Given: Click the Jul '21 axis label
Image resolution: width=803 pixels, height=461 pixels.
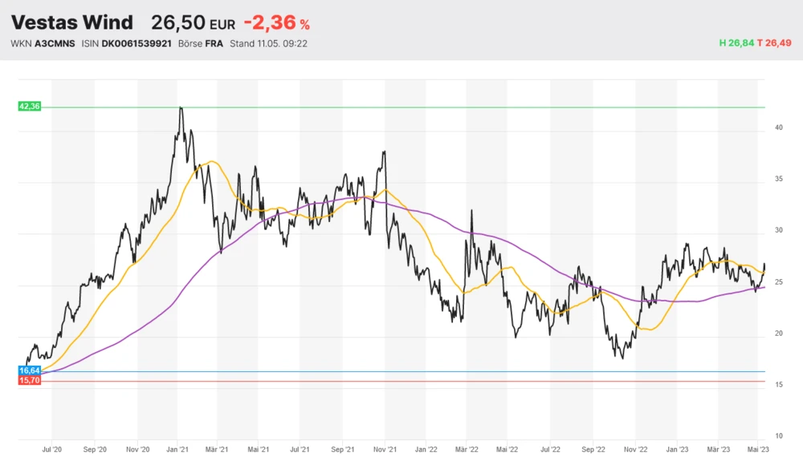Looking at the screenshot, I should point(300,449).
